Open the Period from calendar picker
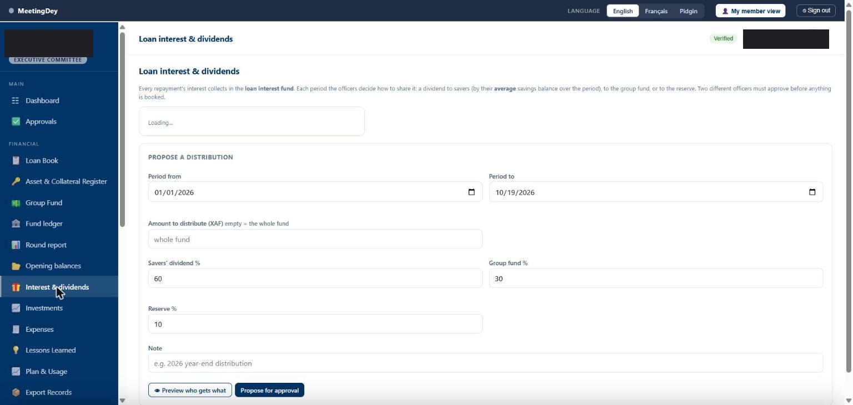The image size is (853, 405). coord(471,192)
